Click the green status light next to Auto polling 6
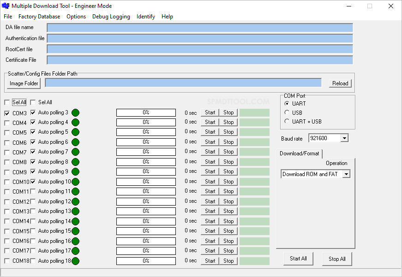 pos(75,142)
